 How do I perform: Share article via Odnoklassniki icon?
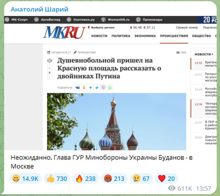pos(84,88)
